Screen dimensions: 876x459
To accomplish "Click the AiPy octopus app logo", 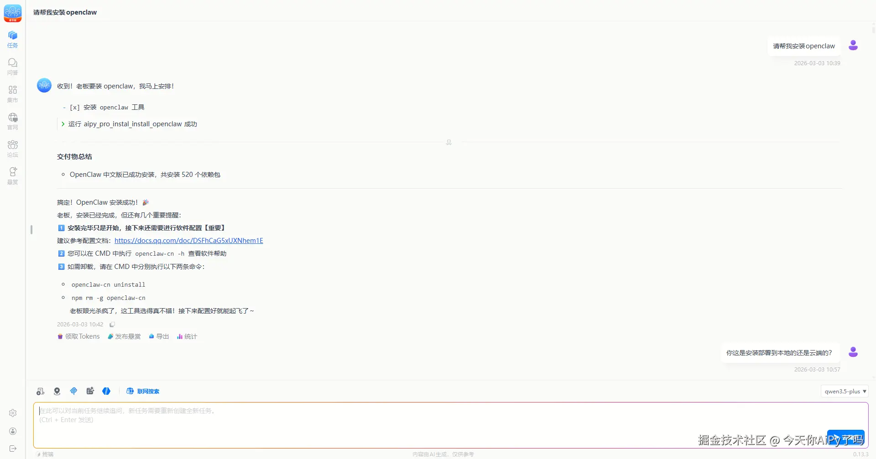I will pyautogui.click(x=13, y=13).
